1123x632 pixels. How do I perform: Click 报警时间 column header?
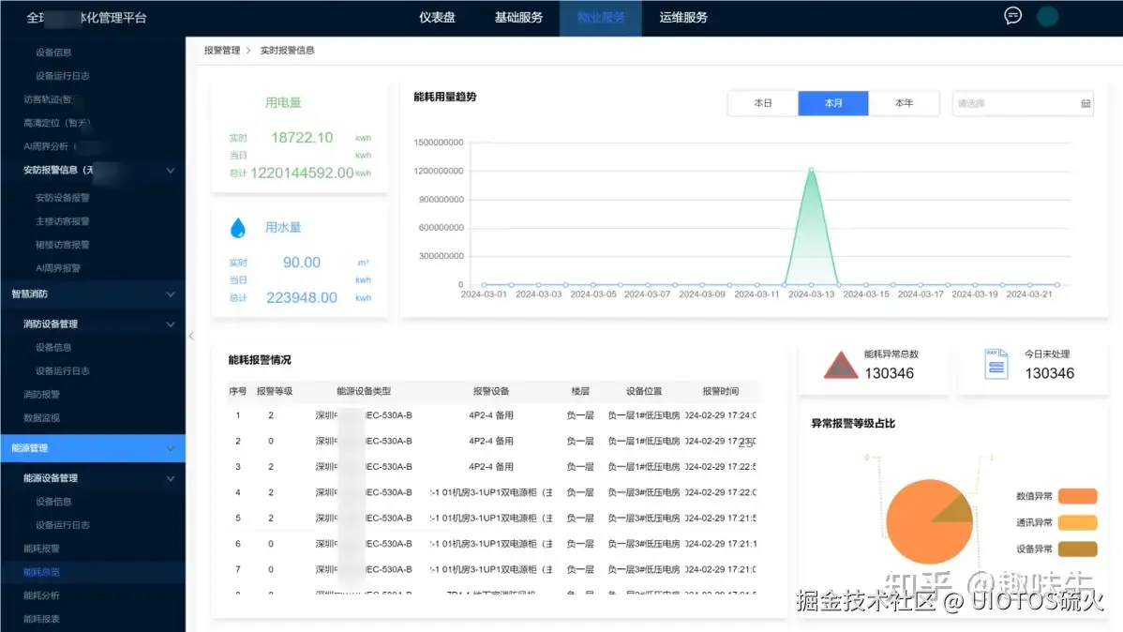[x=720, y=391]
